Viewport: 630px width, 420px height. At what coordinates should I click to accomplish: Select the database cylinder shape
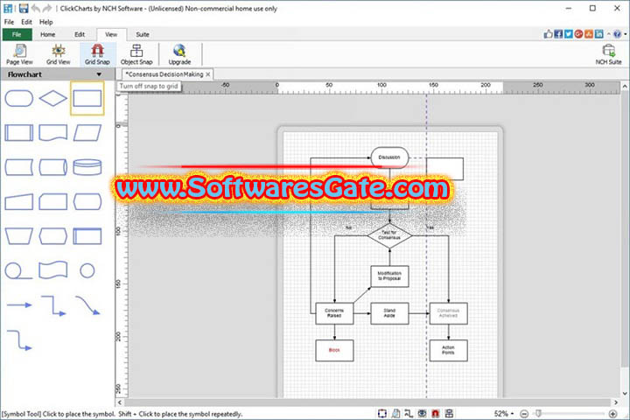87,167
